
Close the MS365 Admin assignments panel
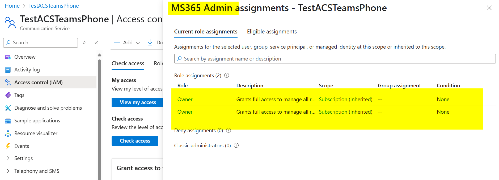click(x=489, y=8)
